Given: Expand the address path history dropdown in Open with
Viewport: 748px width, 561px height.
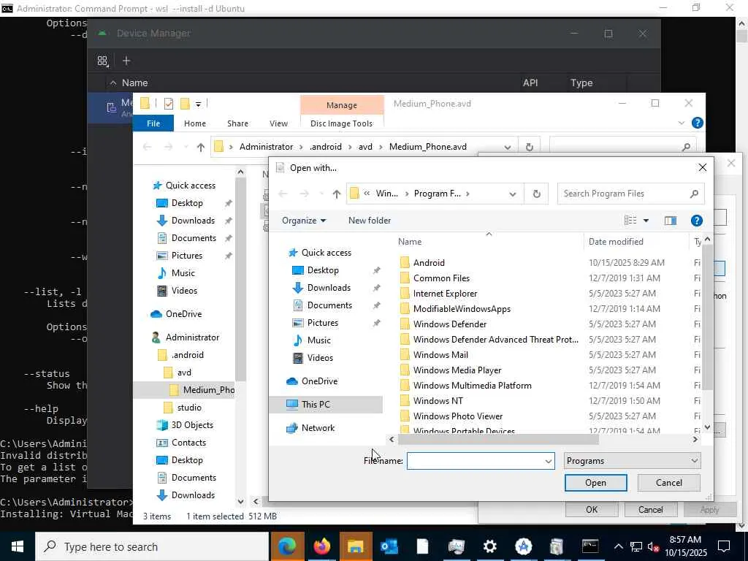Looking at the screenshot, I should [x=512, y=194].
